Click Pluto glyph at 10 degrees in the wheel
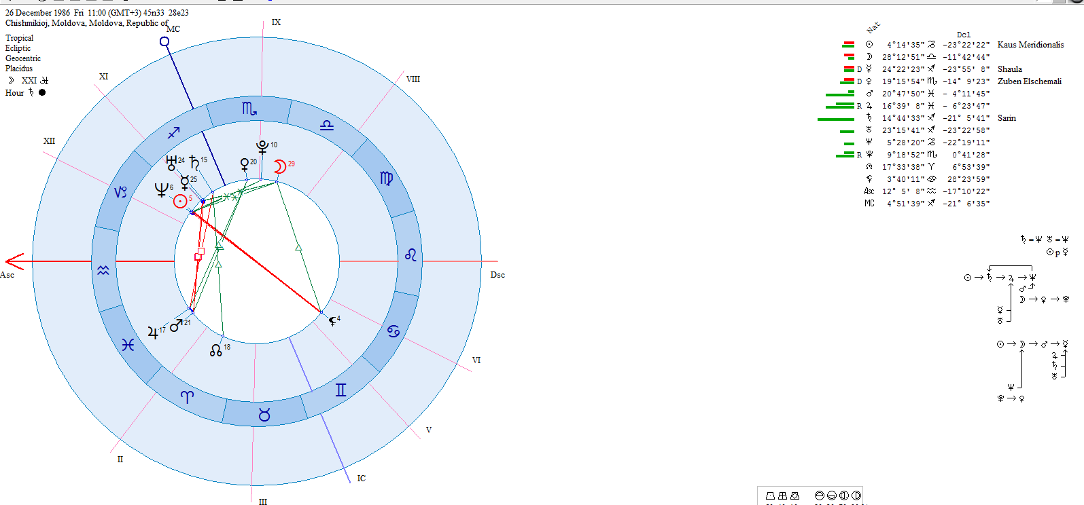Screen dimensions: 1084x505 [x=262, y=147]
